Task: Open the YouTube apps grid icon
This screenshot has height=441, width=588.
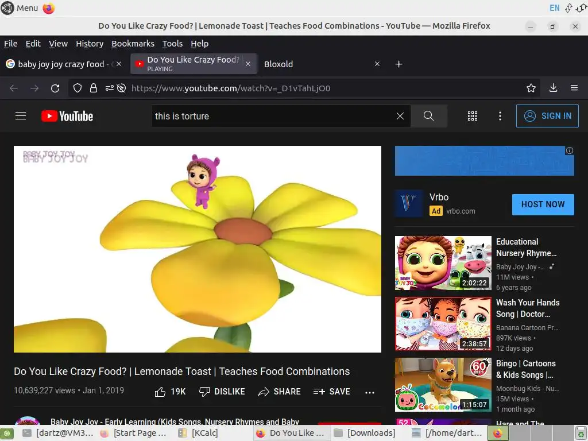Action: pyautogui.click(x=473, y=116)
